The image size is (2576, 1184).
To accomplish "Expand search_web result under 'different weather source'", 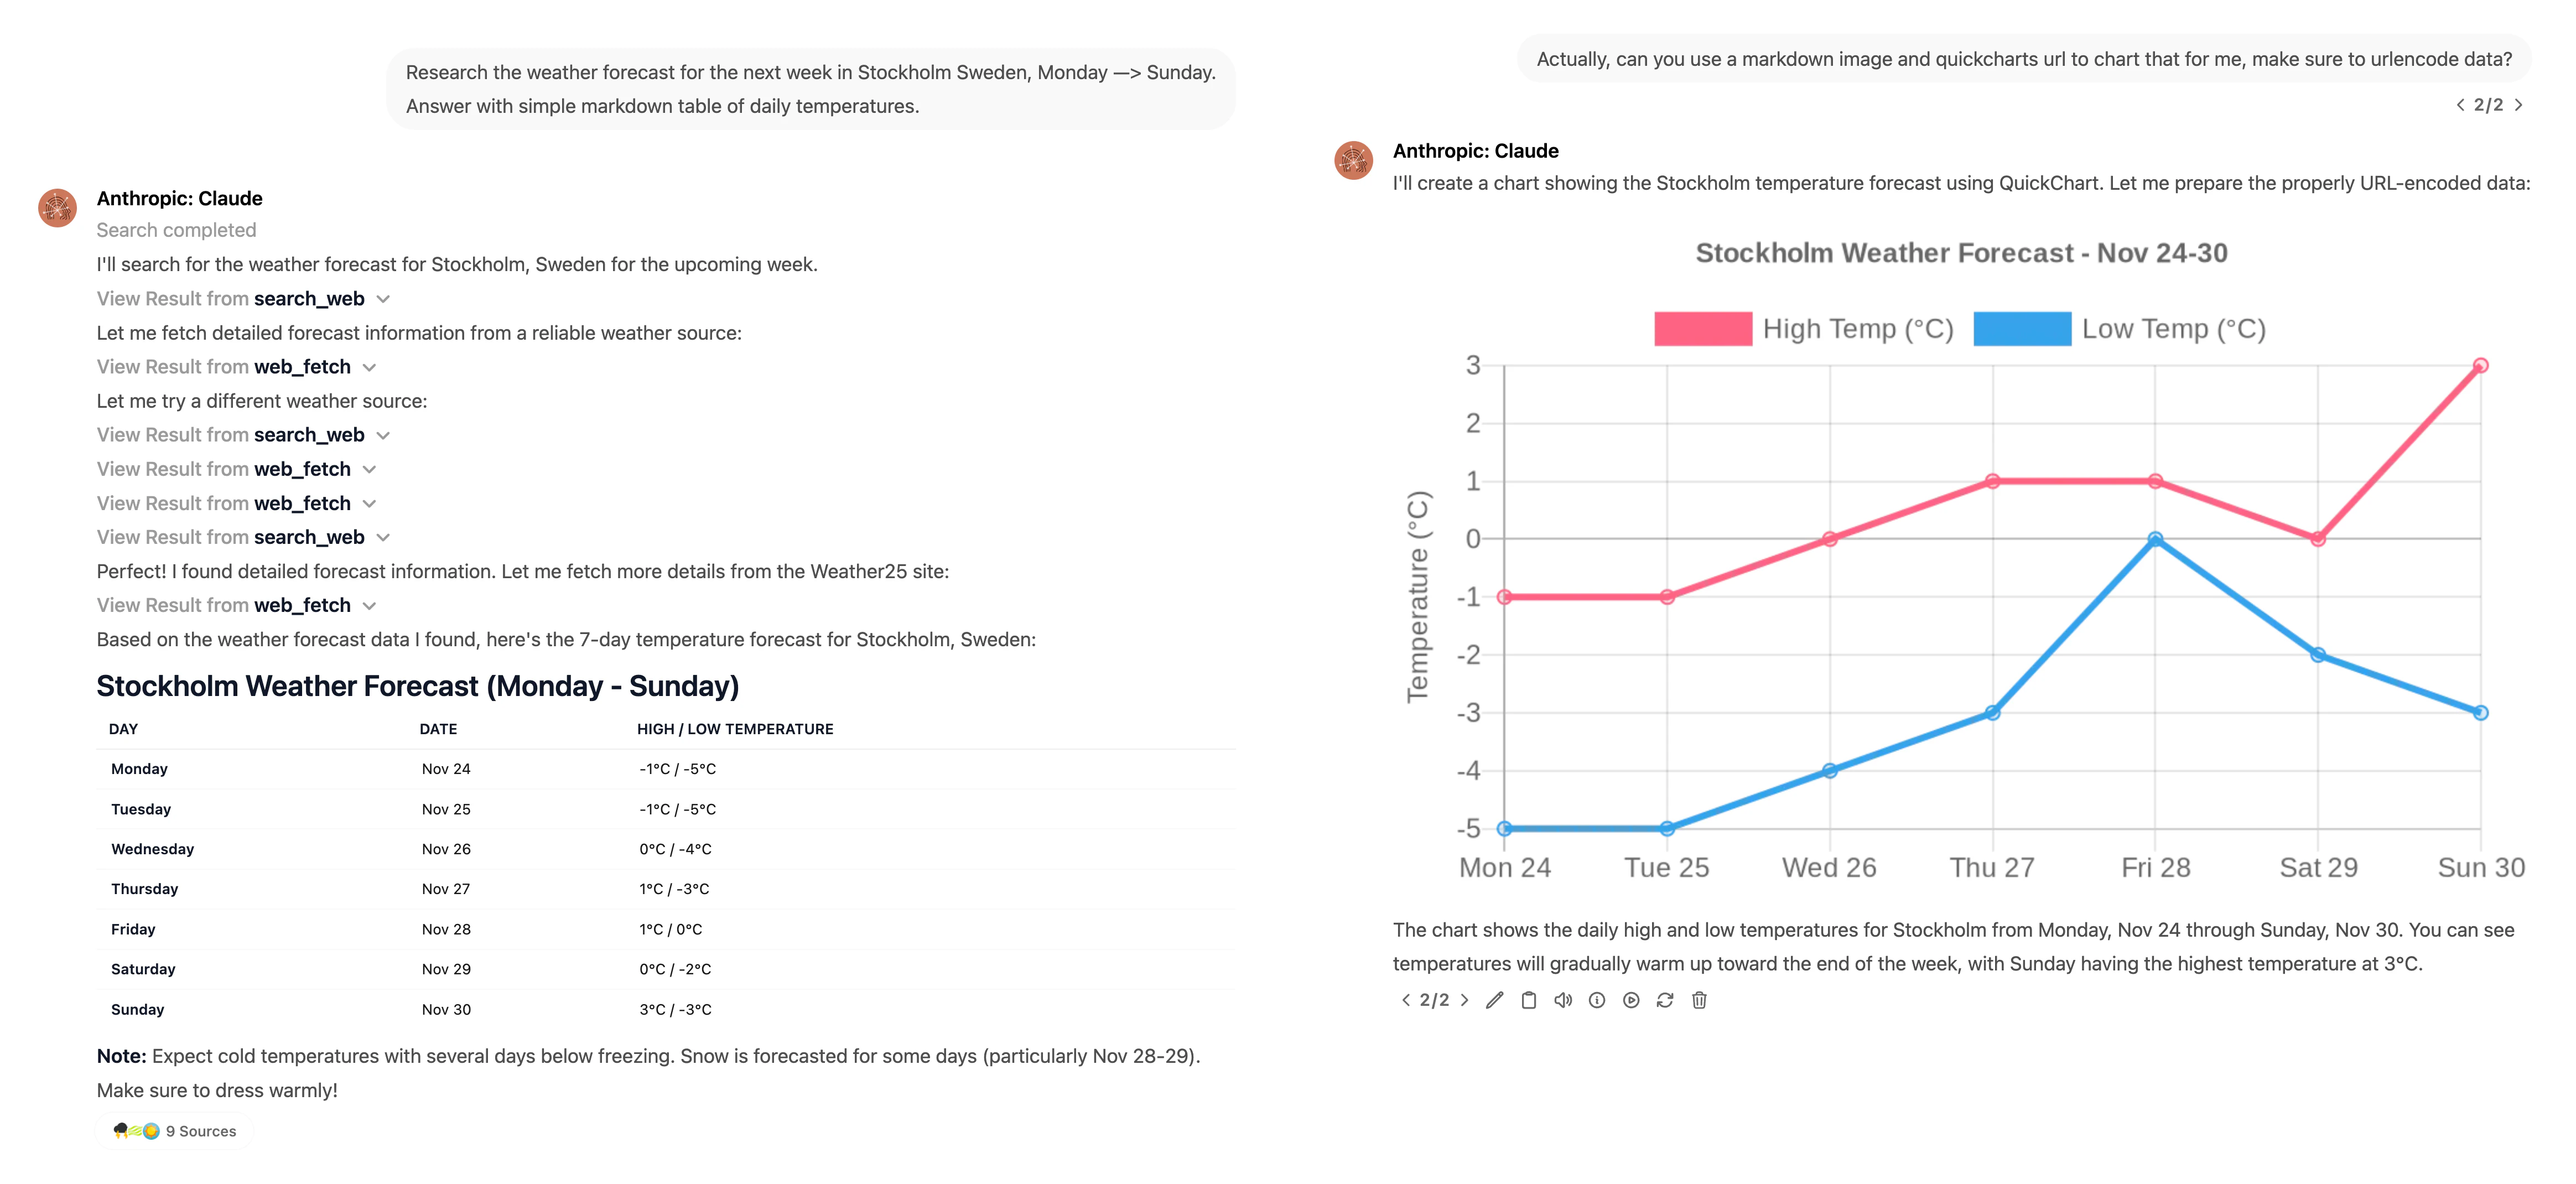I will (383, 435).
